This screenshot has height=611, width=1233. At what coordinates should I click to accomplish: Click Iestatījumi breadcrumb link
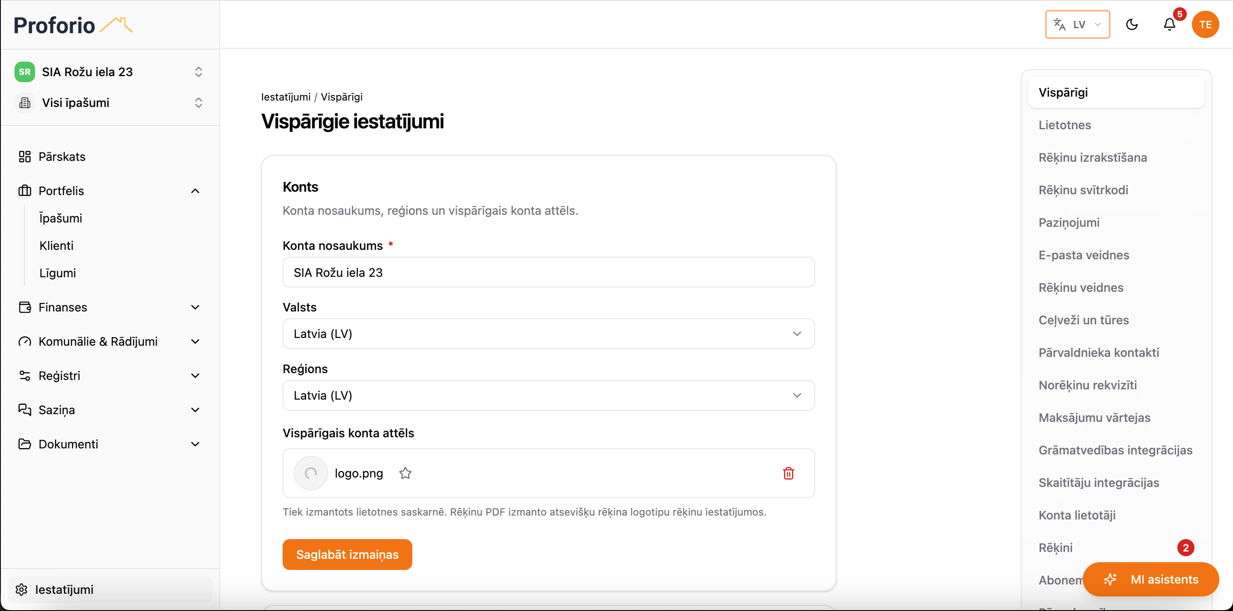(286, 97)
